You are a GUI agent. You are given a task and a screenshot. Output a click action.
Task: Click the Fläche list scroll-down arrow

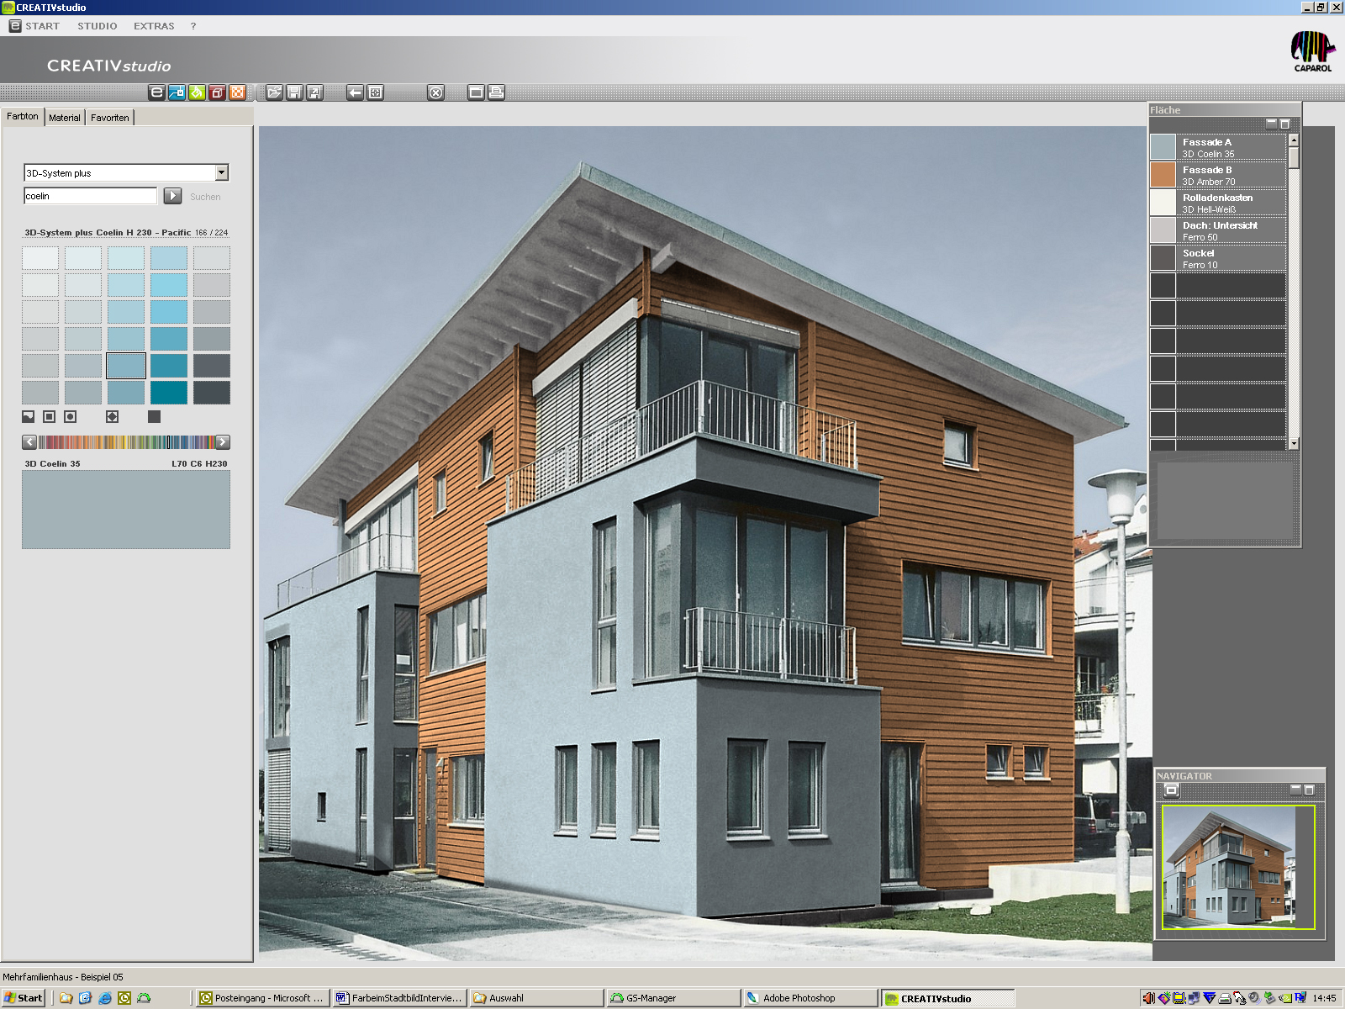pyautogui.click(x=1294, y=443)
